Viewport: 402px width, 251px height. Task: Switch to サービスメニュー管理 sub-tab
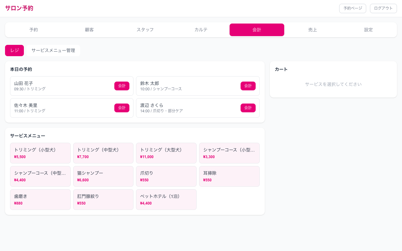(x=53, y=51)
